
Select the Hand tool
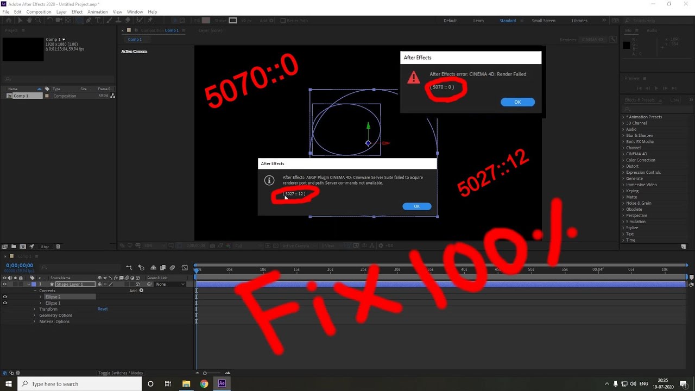pyautogui.click(x=29, y=21)
